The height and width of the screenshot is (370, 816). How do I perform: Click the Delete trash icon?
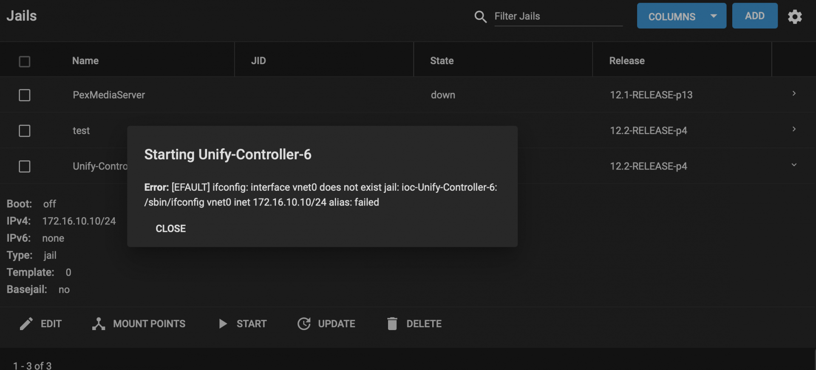392,324
